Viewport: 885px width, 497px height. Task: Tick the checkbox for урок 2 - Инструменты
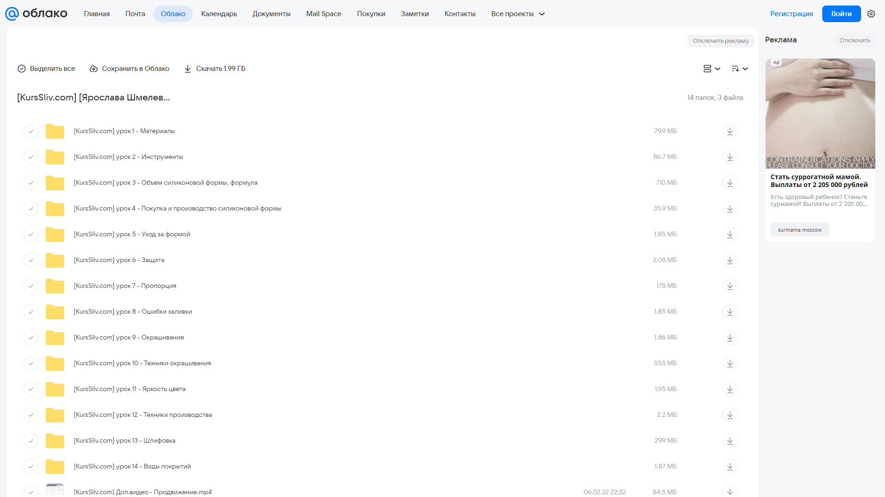(31, 157)
